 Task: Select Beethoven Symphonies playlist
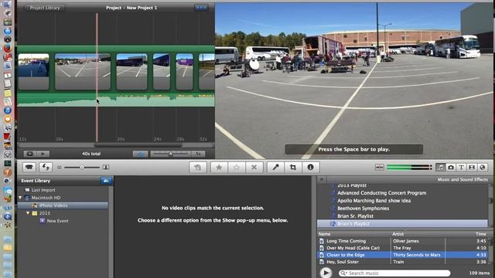(363, 208)
